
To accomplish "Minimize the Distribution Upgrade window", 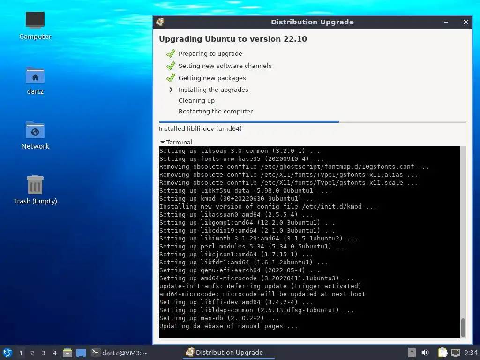I will coord(446,22).
